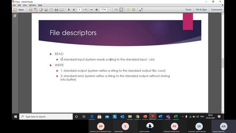Viewport: 236px width, 133px height.
Task: Click the read mode expand icon
Action: [141, 10]
